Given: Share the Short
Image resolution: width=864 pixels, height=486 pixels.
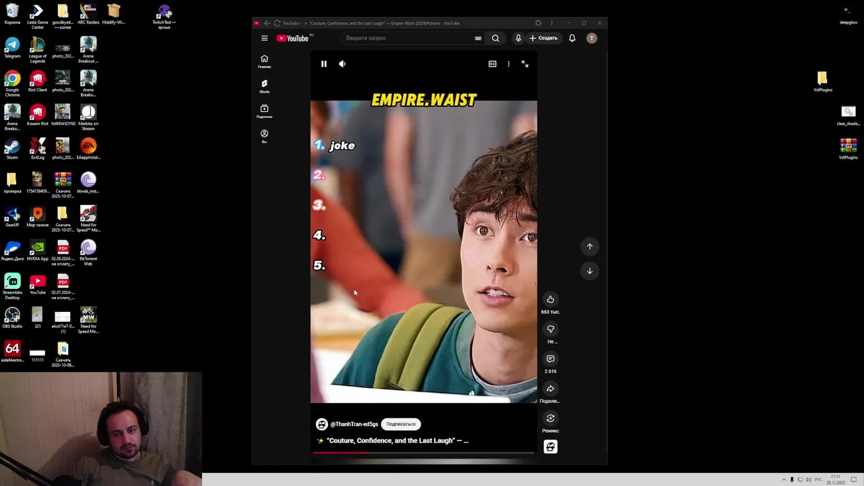Looking at the screenshot, I should coord(551,389).
